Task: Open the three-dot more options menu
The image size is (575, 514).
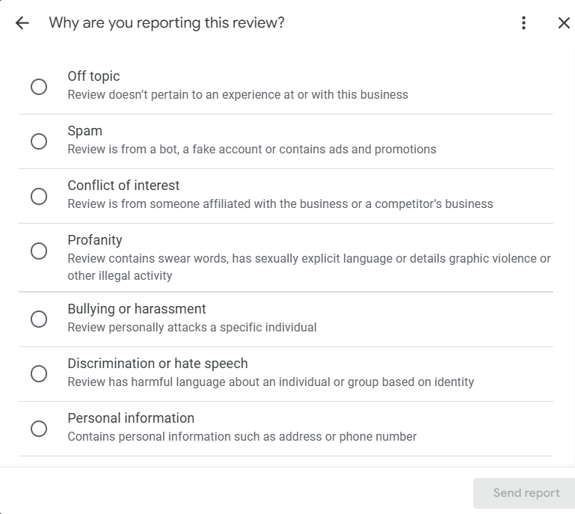Action: 523,22
